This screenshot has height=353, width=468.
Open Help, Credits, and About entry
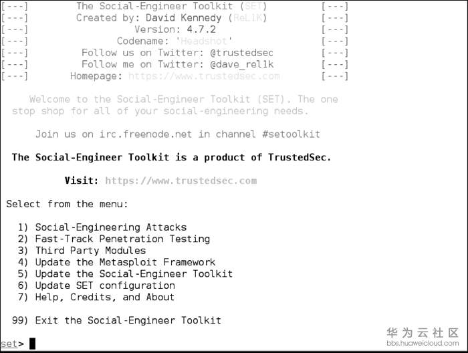click(x=104, y=297)
